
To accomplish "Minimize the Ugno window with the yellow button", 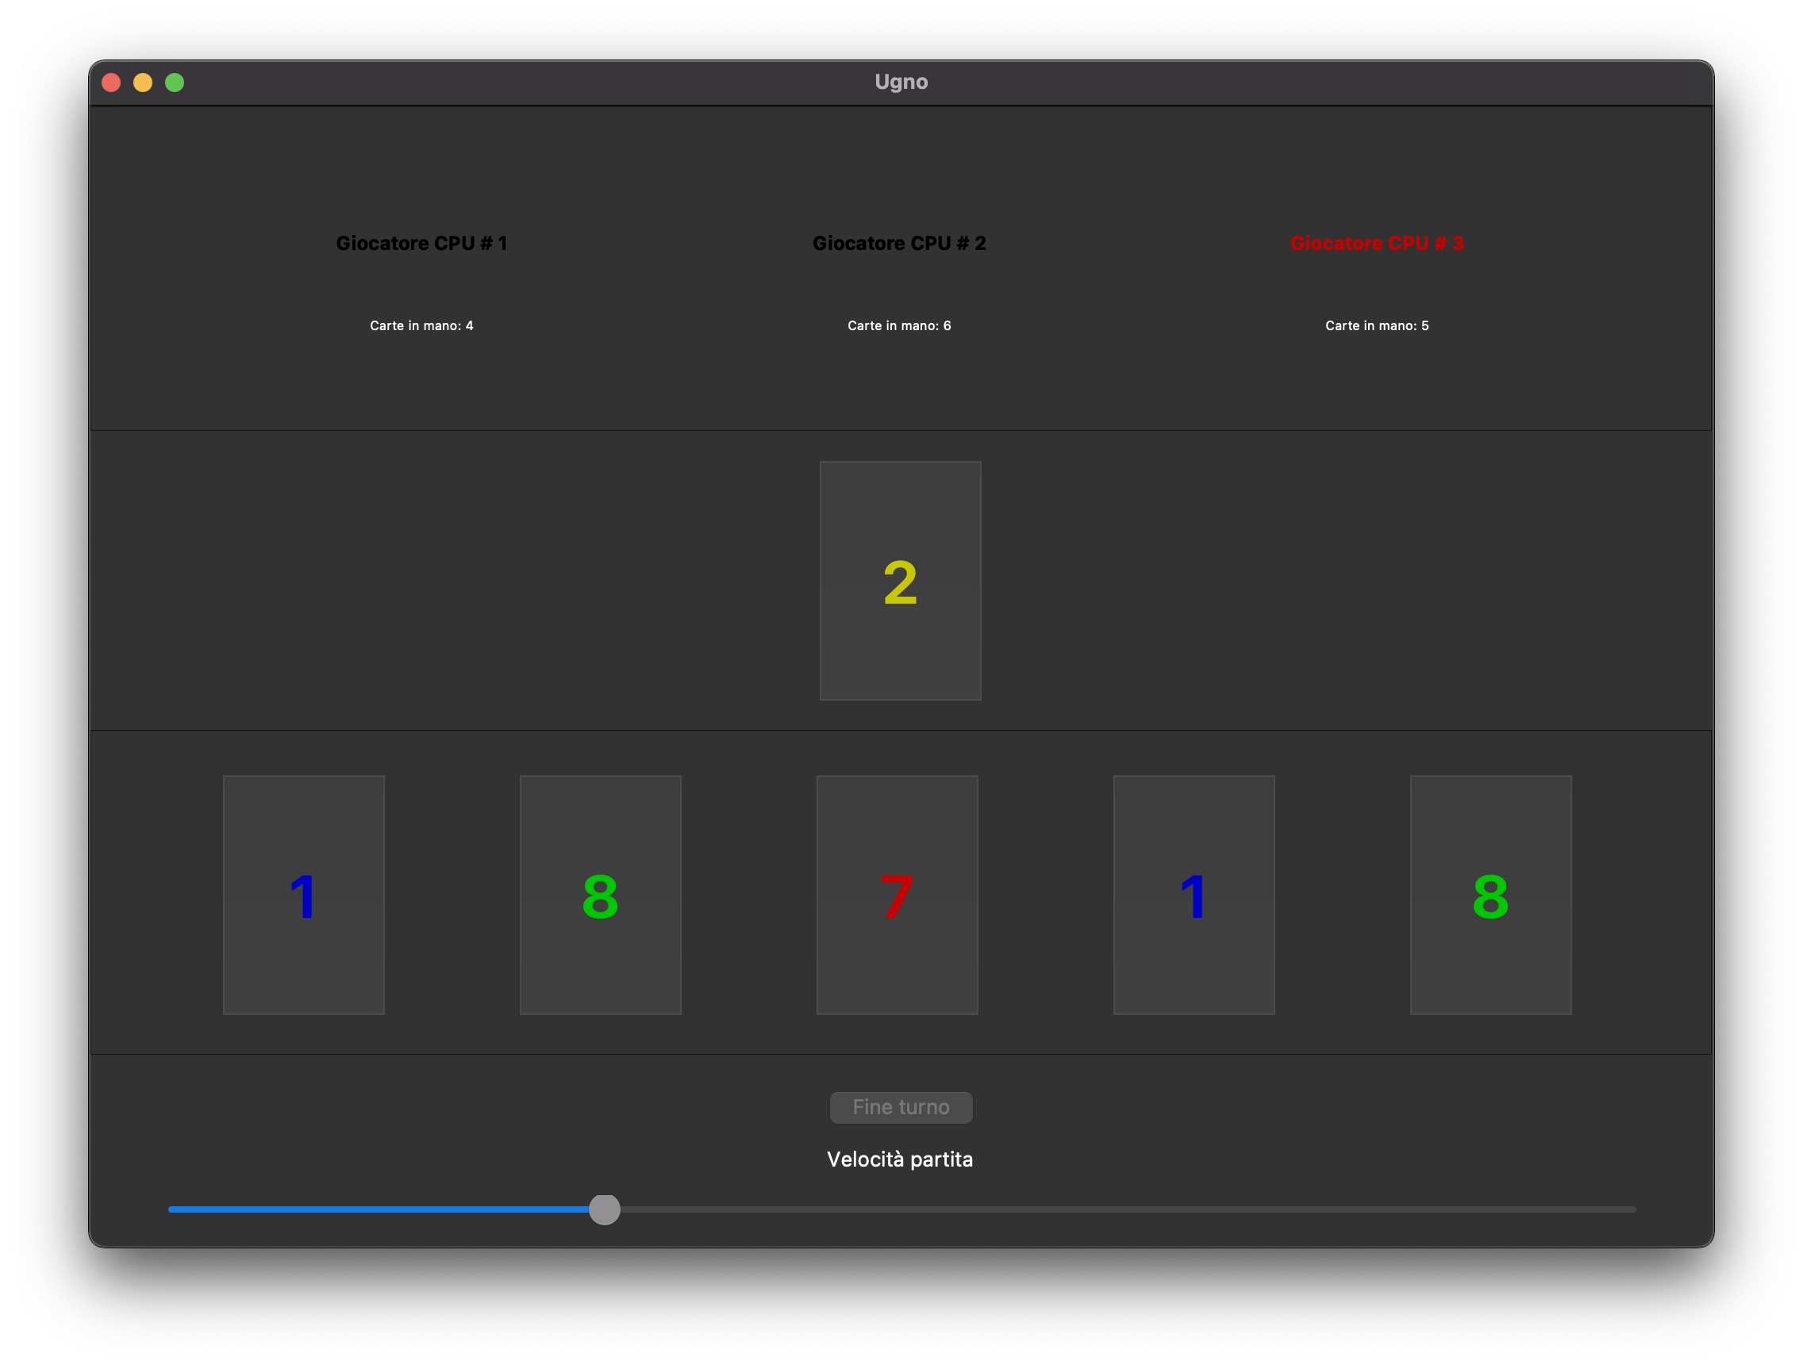I will click(143, 83).
